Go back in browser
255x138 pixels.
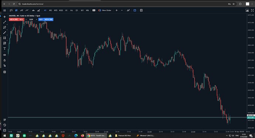[x=4, y=4]
